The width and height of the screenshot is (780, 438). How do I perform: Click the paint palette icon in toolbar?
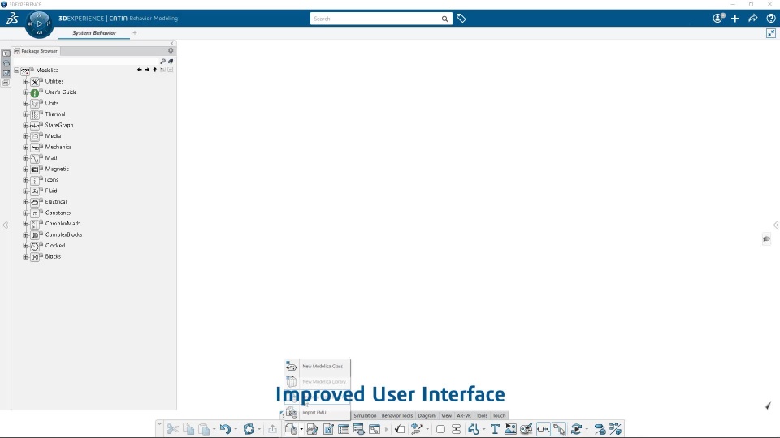coord(526,429)
